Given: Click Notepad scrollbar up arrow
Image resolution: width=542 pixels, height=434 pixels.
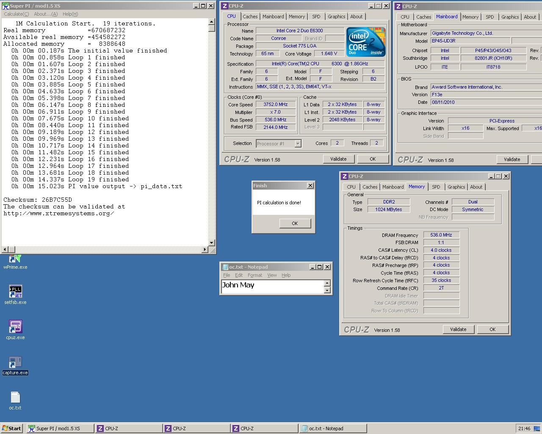Looking at the screenshot, I should click(x=327, y=283).
